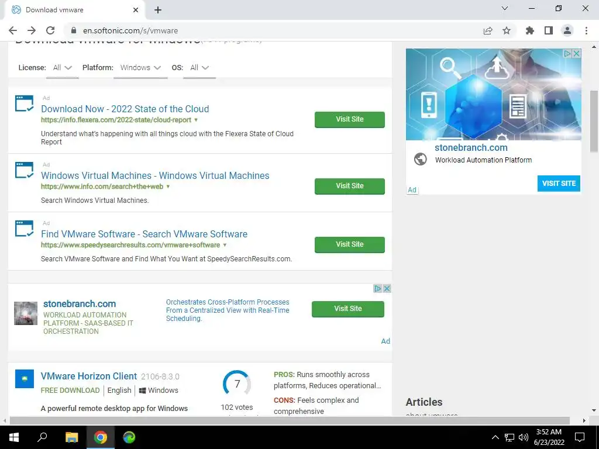Expand the info.com URL arrow
This screenshot has height=449, width=599.
168,186
